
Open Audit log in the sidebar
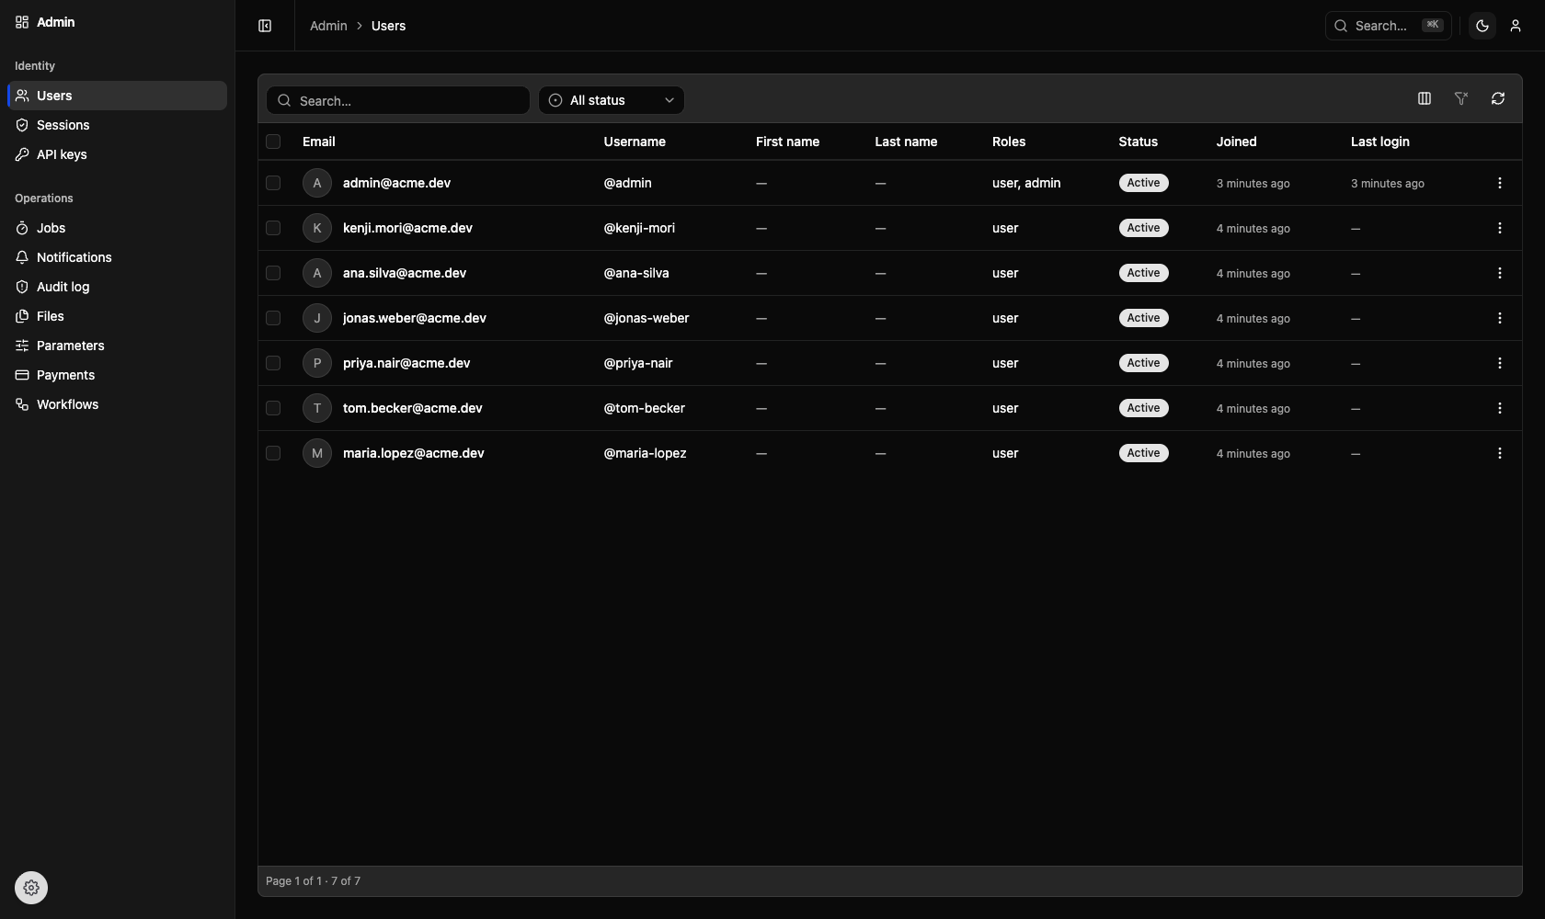coord(117,287)
